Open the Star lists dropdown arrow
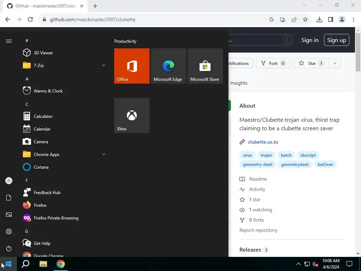The width and height of the screenshot is (361, 271). pos(335,64)
